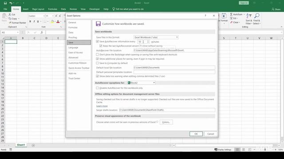Click the OK button

coord(196,134)
